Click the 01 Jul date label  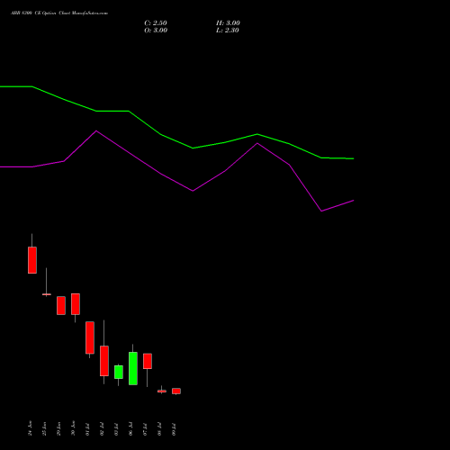87,429
